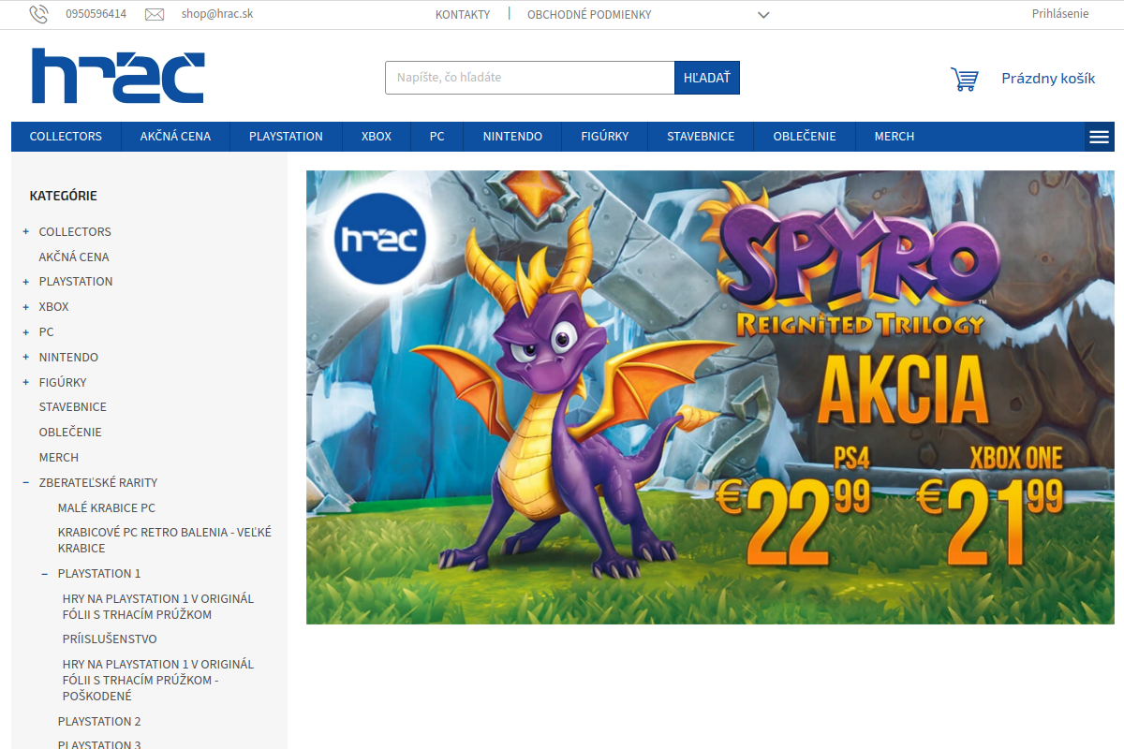Open XBOX in the navigation bar
This screenshot has height=749, width=1124.
(x=377, y=137)
